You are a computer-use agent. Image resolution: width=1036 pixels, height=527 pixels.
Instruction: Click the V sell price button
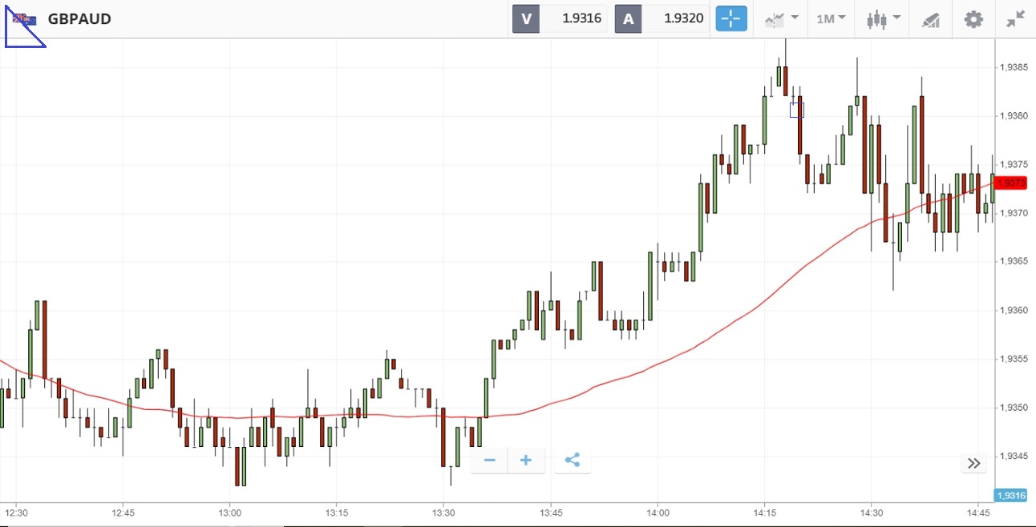pyautogui.click(x=560, y=18)
